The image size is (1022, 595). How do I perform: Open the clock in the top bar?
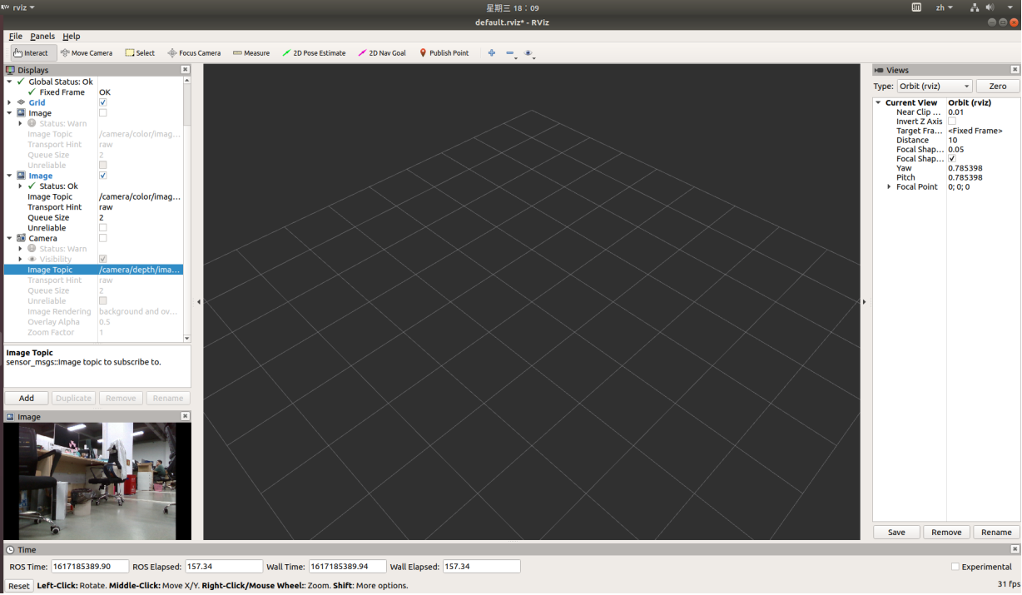[513, 7]
